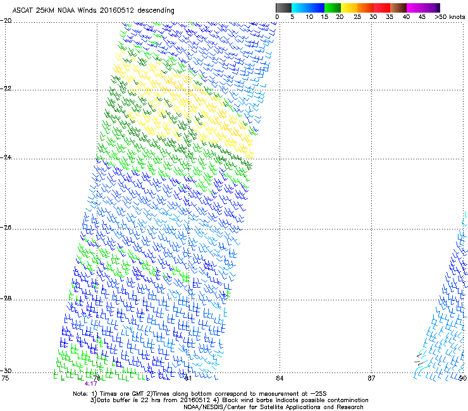Click the latitude label '-28'
This screenshot has height=411, width=468.
coord(6,298)
